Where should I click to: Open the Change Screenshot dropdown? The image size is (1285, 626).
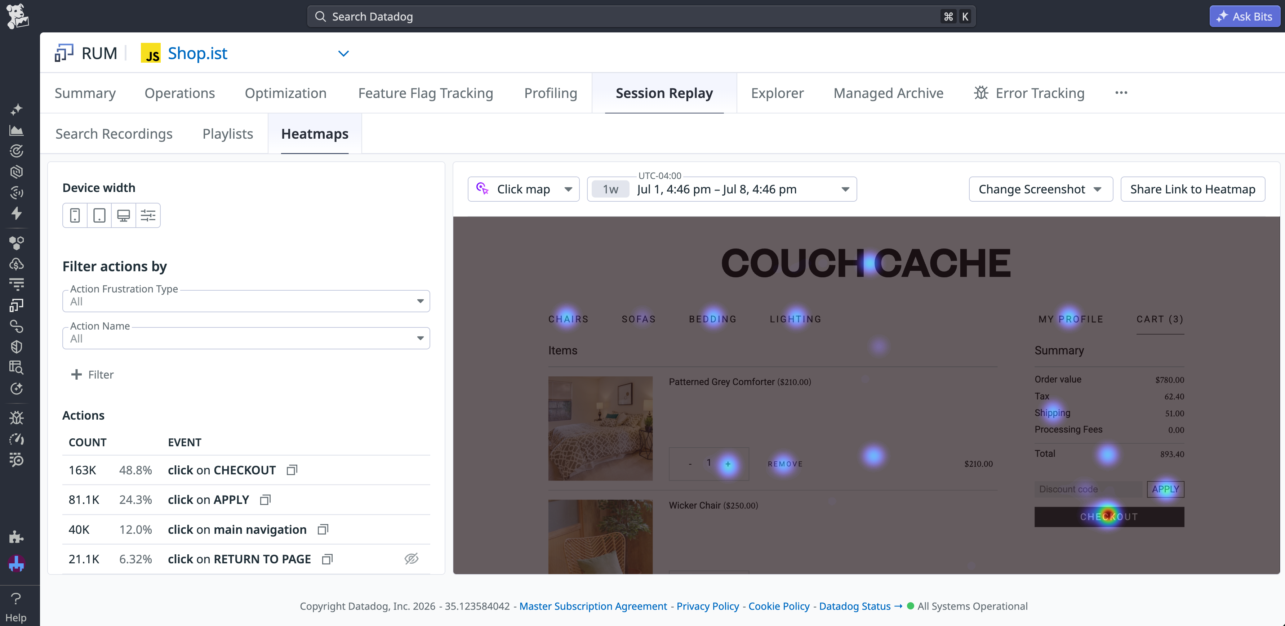pos(1041,189)
